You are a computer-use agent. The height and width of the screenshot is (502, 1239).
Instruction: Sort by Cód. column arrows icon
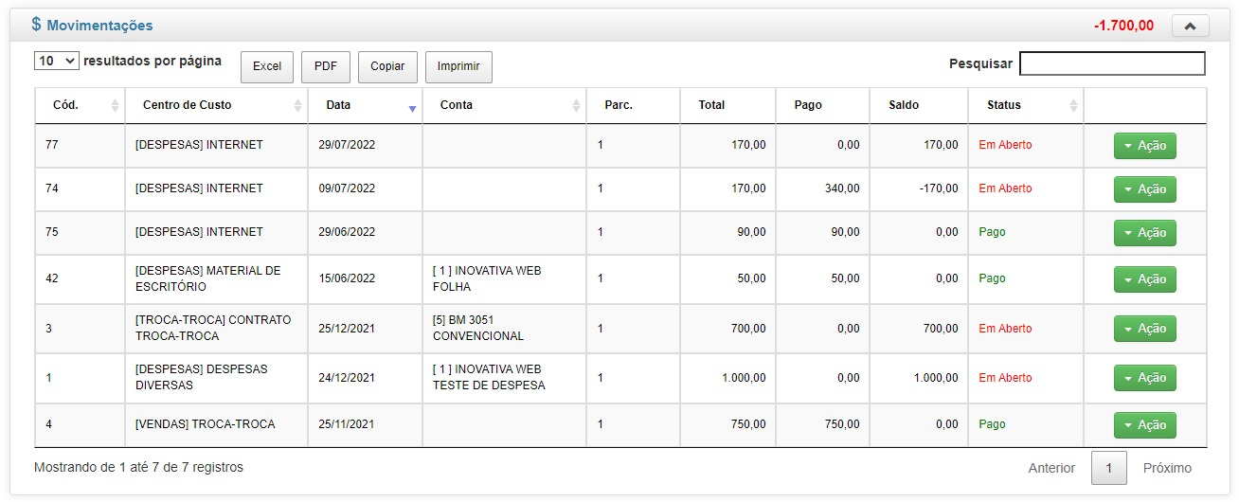pos(116,105)
